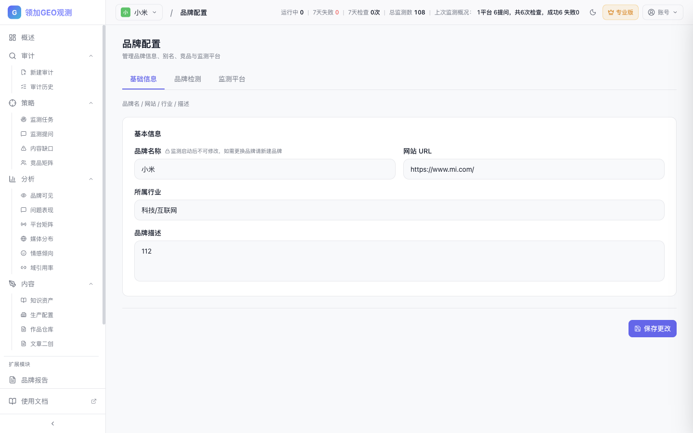Screen dimensions: 693x433
Task: Open the 小米 brand selector dropdown
Action: pyautogui.click(x=139, y=13)
